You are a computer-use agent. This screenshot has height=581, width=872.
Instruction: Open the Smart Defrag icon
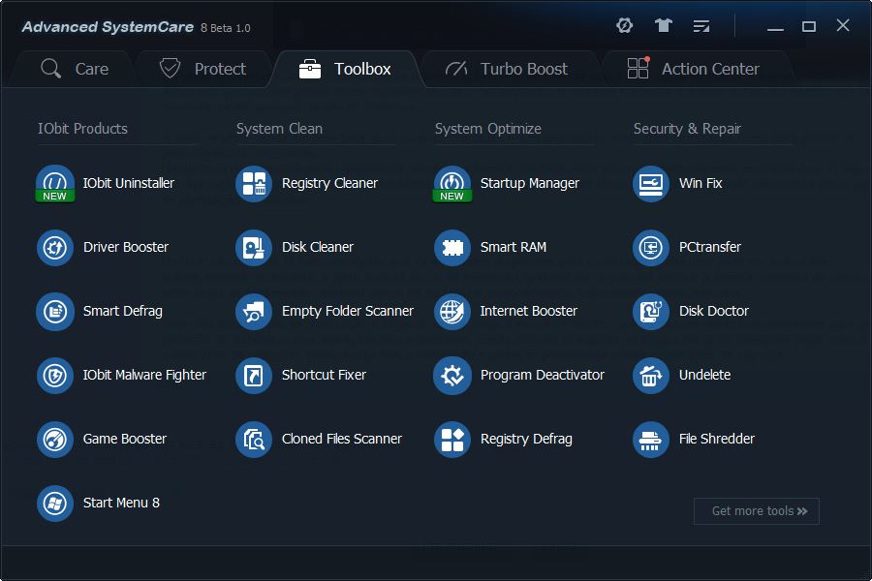55,312
